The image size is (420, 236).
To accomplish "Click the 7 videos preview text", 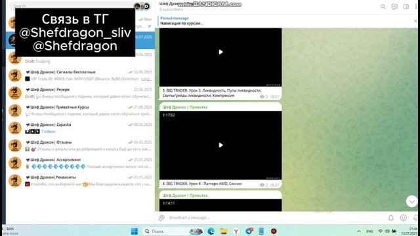I will point(48,131).
